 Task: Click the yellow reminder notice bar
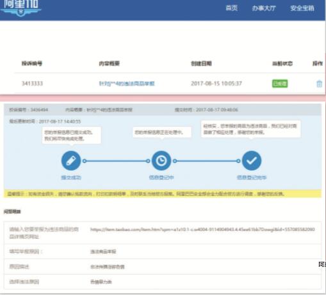click(x=163, y=193)
